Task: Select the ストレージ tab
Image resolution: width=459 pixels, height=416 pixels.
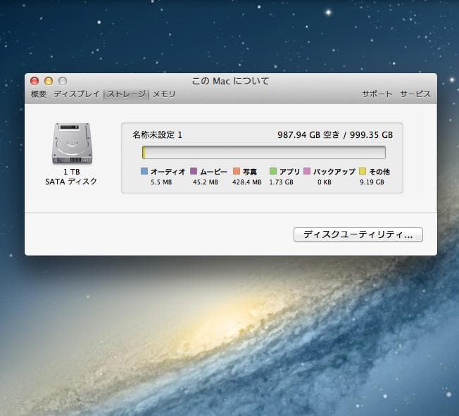Action: (127, 94)
